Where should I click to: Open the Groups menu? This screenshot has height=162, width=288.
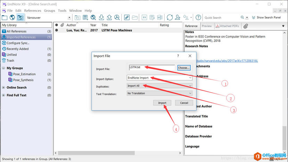[x=49, y=11]
